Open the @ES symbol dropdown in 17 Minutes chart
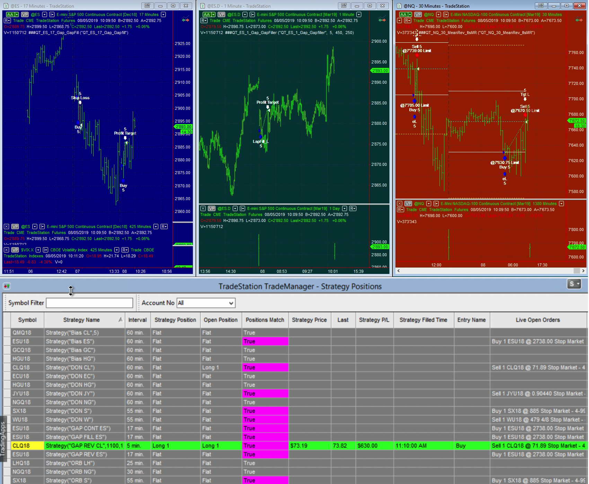 [44, 15]
